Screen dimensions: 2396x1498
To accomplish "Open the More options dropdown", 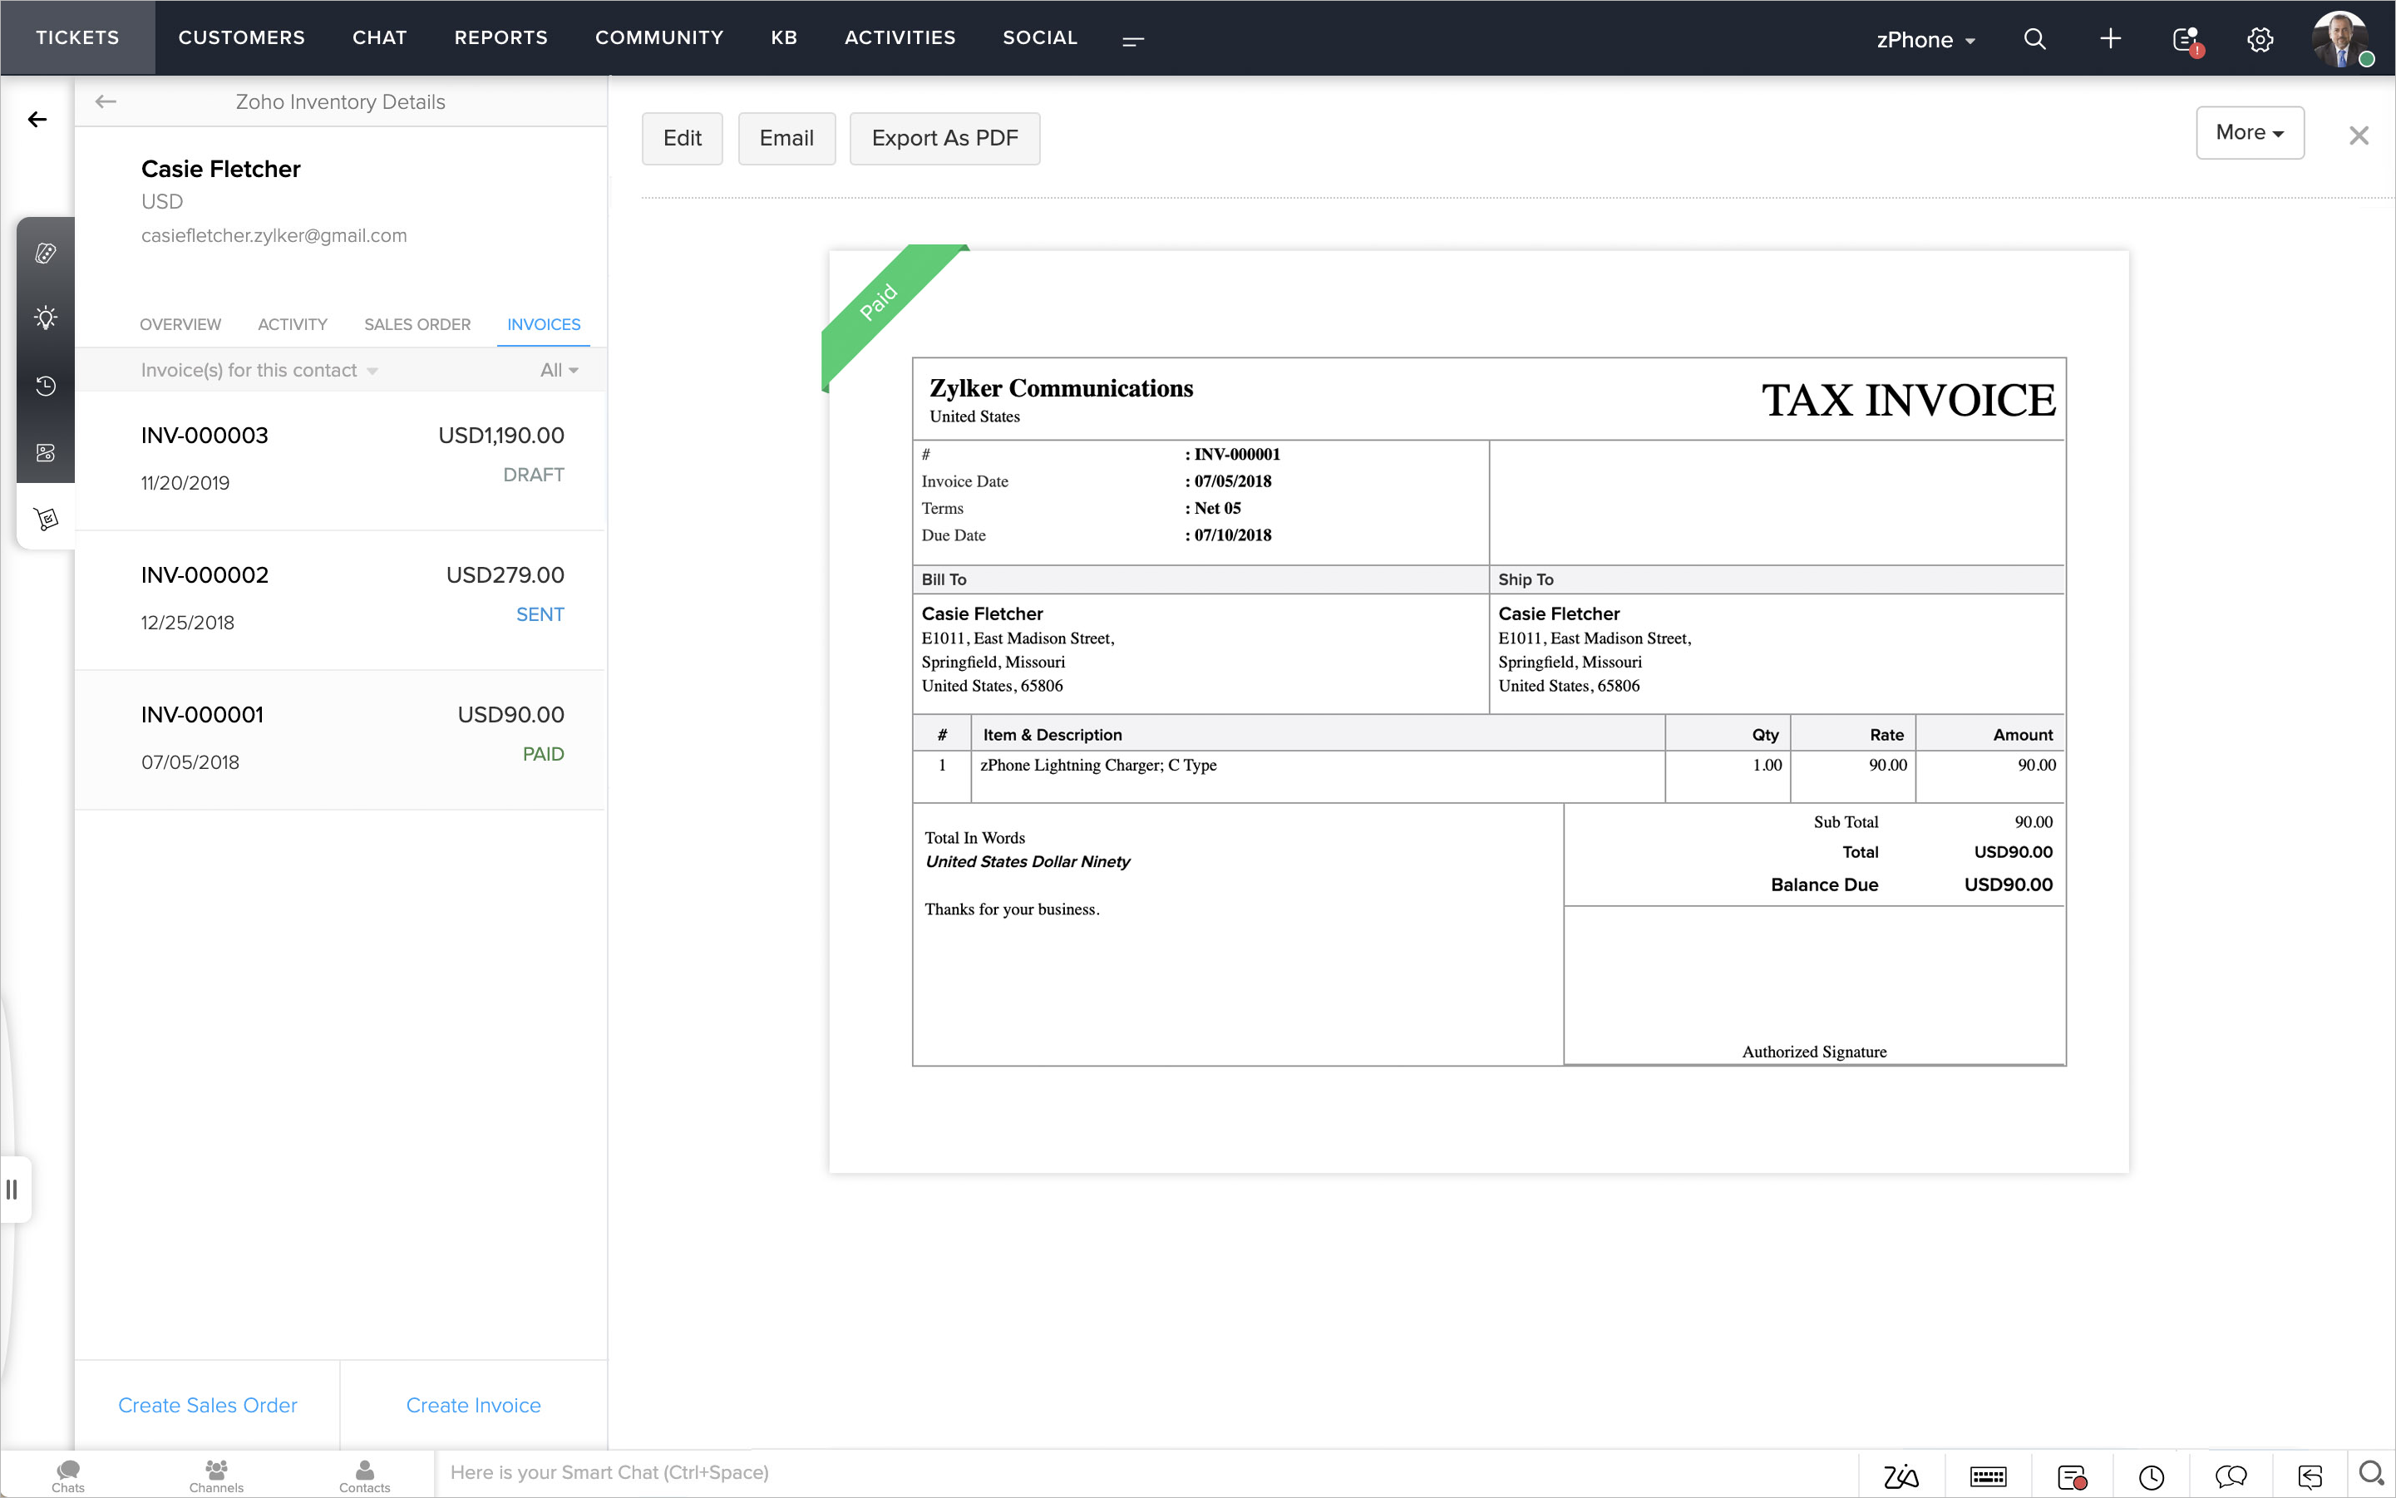I will click(x=2248, y=133).
